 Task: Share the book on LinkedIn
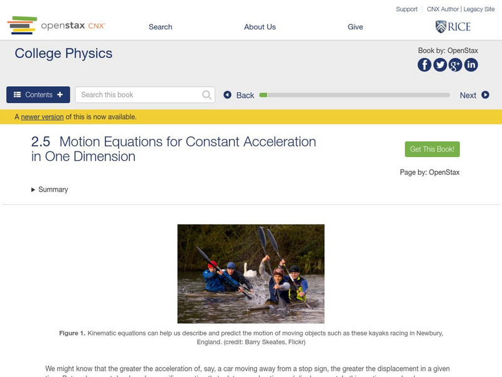click(471, 65)
